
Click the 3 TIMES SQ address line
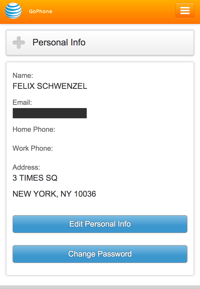pyautogui.click(x=35, y=178)
